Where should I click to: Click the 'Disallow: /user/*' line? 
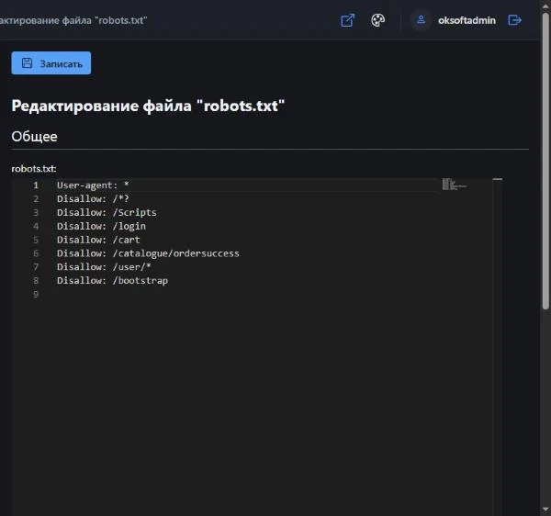click(x=104, y=267)
